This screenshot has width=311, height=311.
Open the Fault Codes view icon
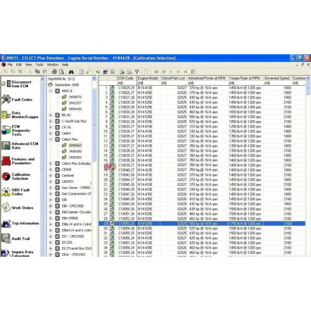6,100
